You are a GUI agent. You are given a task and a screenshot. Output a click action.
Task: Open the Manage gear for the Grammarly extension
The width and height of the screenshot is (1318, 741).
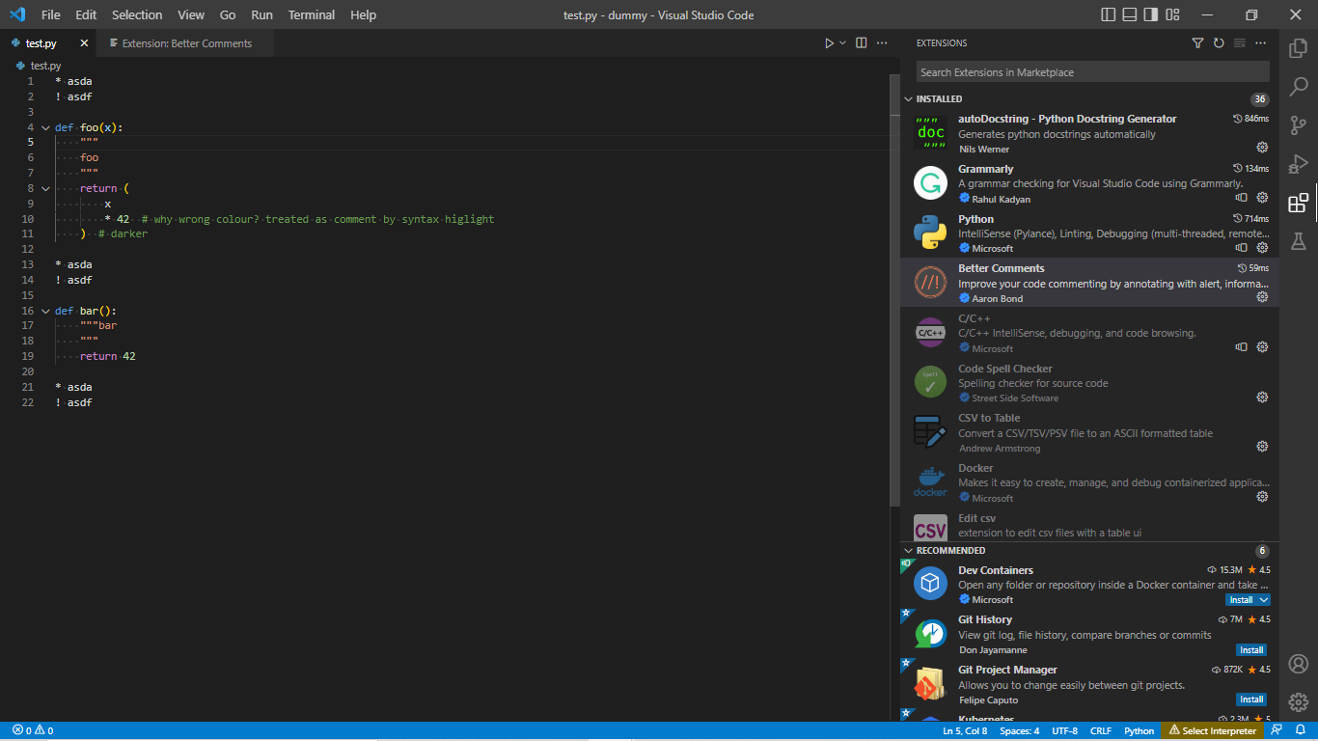click(x=1262, y=197)
